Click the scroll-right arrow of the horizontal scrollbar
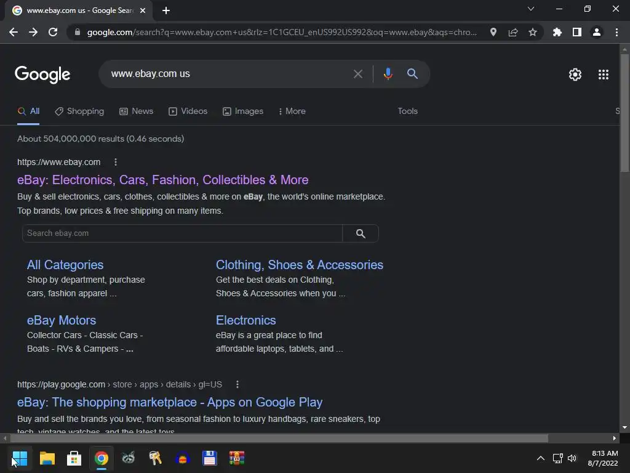Screen dimensions: 630x473 (615, 438)
